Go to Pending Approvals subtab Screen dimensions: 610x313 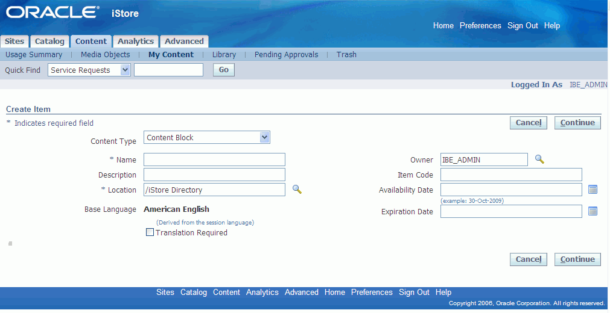pos(286,55)
